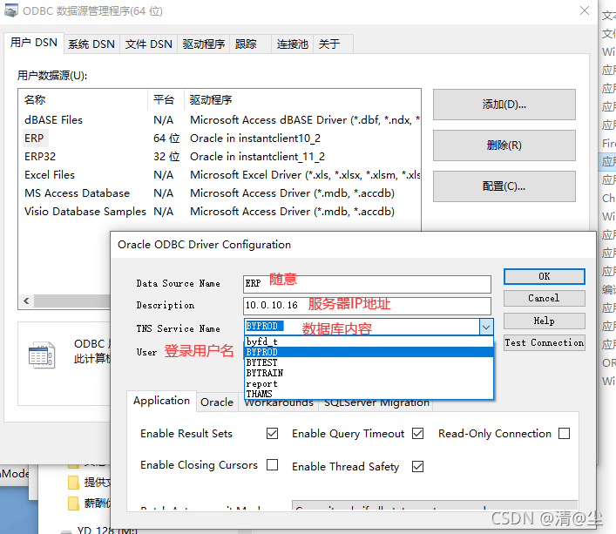The height and width of the screenshot is (534, 616).
Task: Toggle Enable Thread Safety checkbox
Action: [x=417, y=466]
